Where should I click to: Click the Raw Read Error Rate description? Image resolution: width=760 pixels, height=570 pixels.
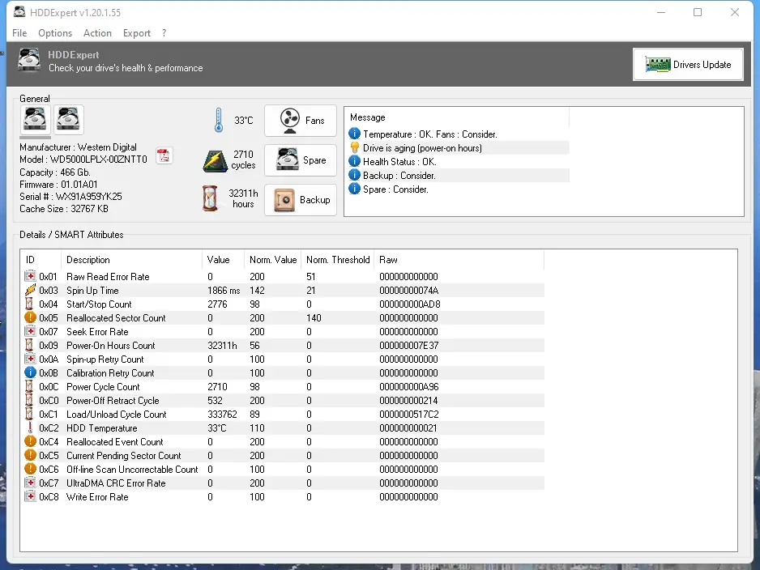[x=108, y=277]
